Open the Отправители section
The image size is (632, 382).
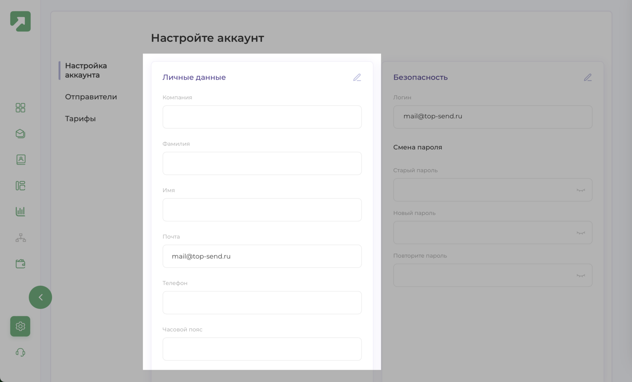tap(91, 97)
